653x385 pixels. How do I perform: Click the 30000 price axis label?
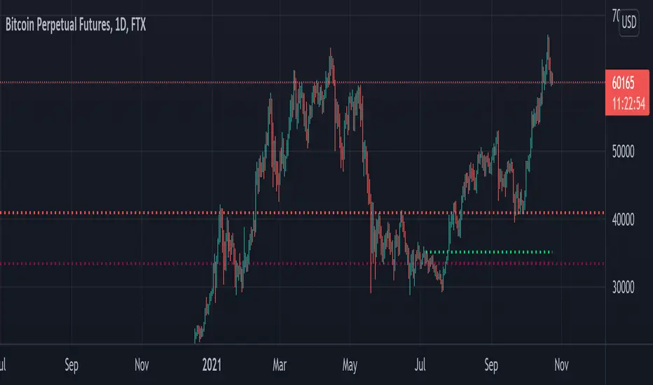623,287
